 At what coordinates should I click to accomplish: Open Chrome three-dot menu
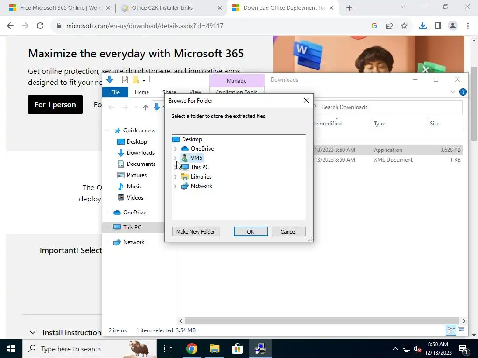pos(468,26)
